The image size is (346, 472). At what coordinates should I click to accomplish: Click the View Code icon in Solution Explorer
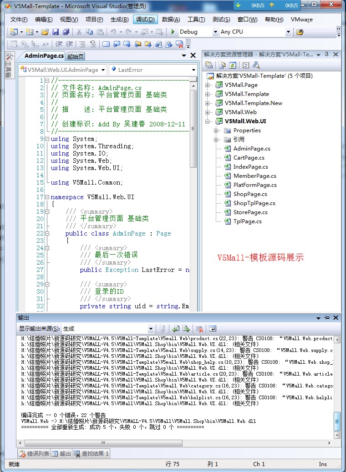(246, 65)
